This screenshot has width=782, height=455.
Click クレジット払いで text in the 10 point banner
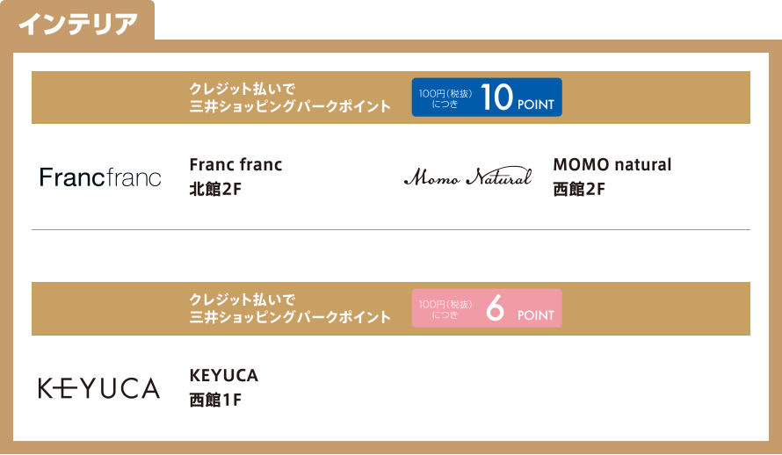(243, 89)
